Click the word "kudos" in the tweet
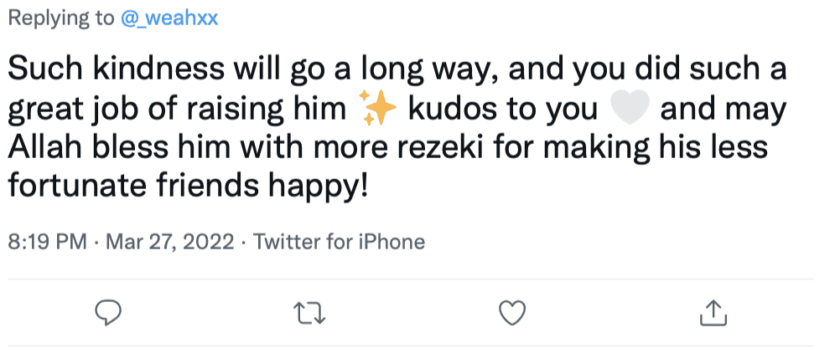835x348 pixels. [441, 110]
